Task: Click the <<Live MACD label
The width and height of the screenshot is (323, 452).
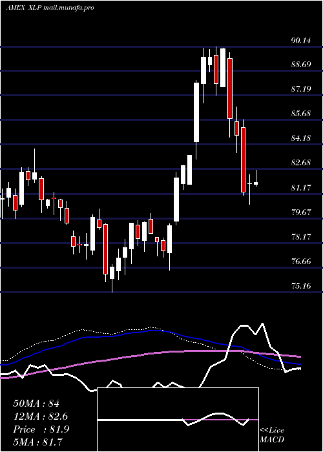Action: click(272, 435)
